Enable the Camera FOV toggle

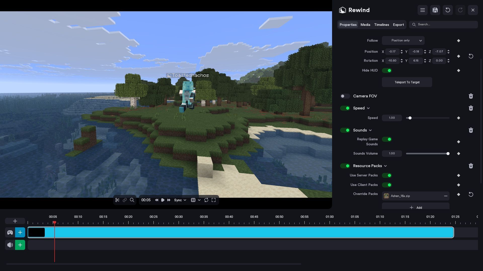click(345, 96)
